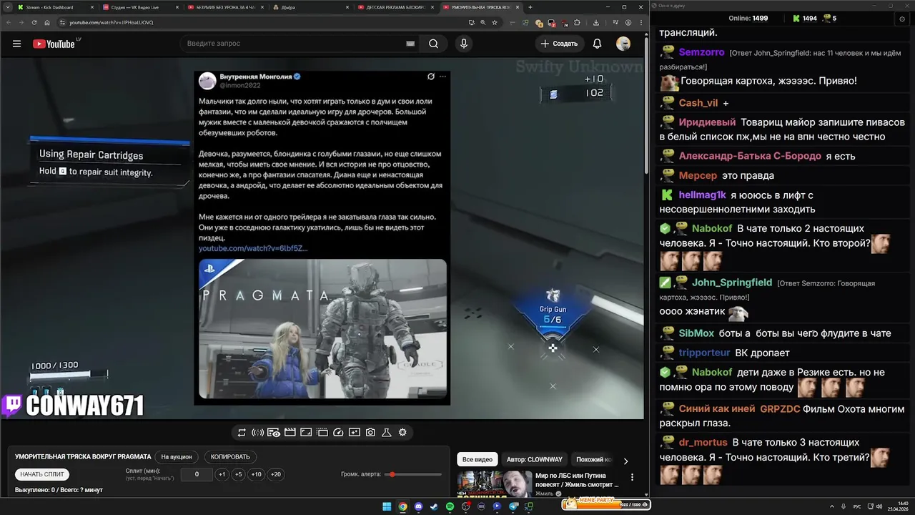The width and height of the screenshot is (915, 515).
Task: Toggle the loop icon in the player toolbar
Action: (242, 432)
